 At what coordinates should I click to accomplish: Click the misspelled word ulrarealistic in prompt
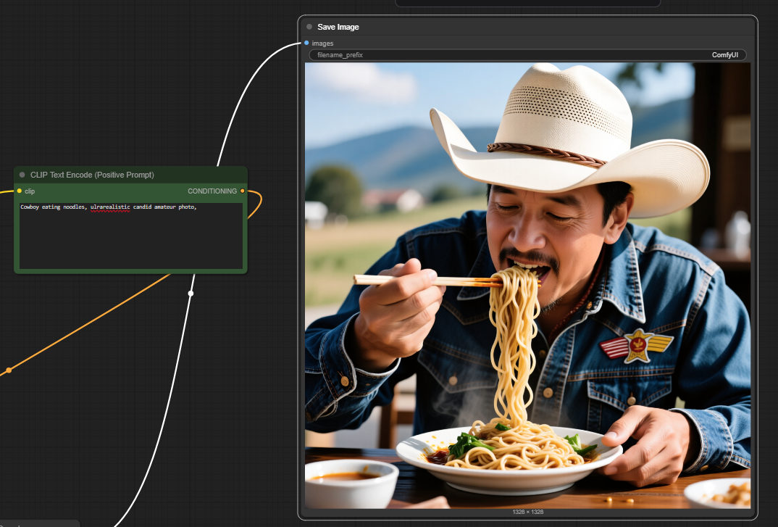(110, 207)
